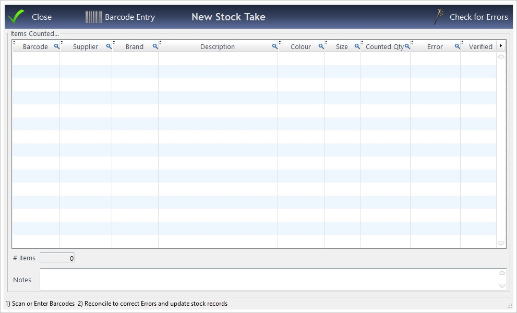
Task: Search the Description column with its magnifier
Action: [x=274, y=46]
